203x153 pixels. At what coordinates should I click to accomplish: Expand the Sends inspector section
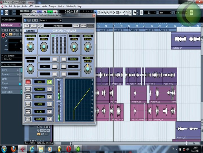11,79
